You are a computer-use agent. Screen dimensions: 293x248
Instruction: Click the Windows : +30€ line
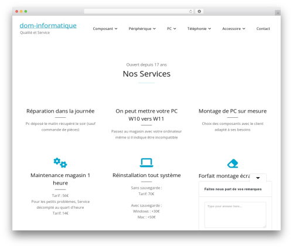pos(146,211)
